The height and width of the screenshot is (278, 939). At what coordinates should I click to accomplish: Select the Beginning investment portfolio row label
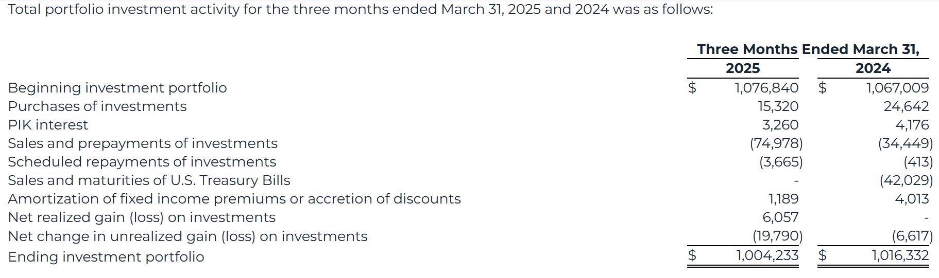[x=117, y=88]
